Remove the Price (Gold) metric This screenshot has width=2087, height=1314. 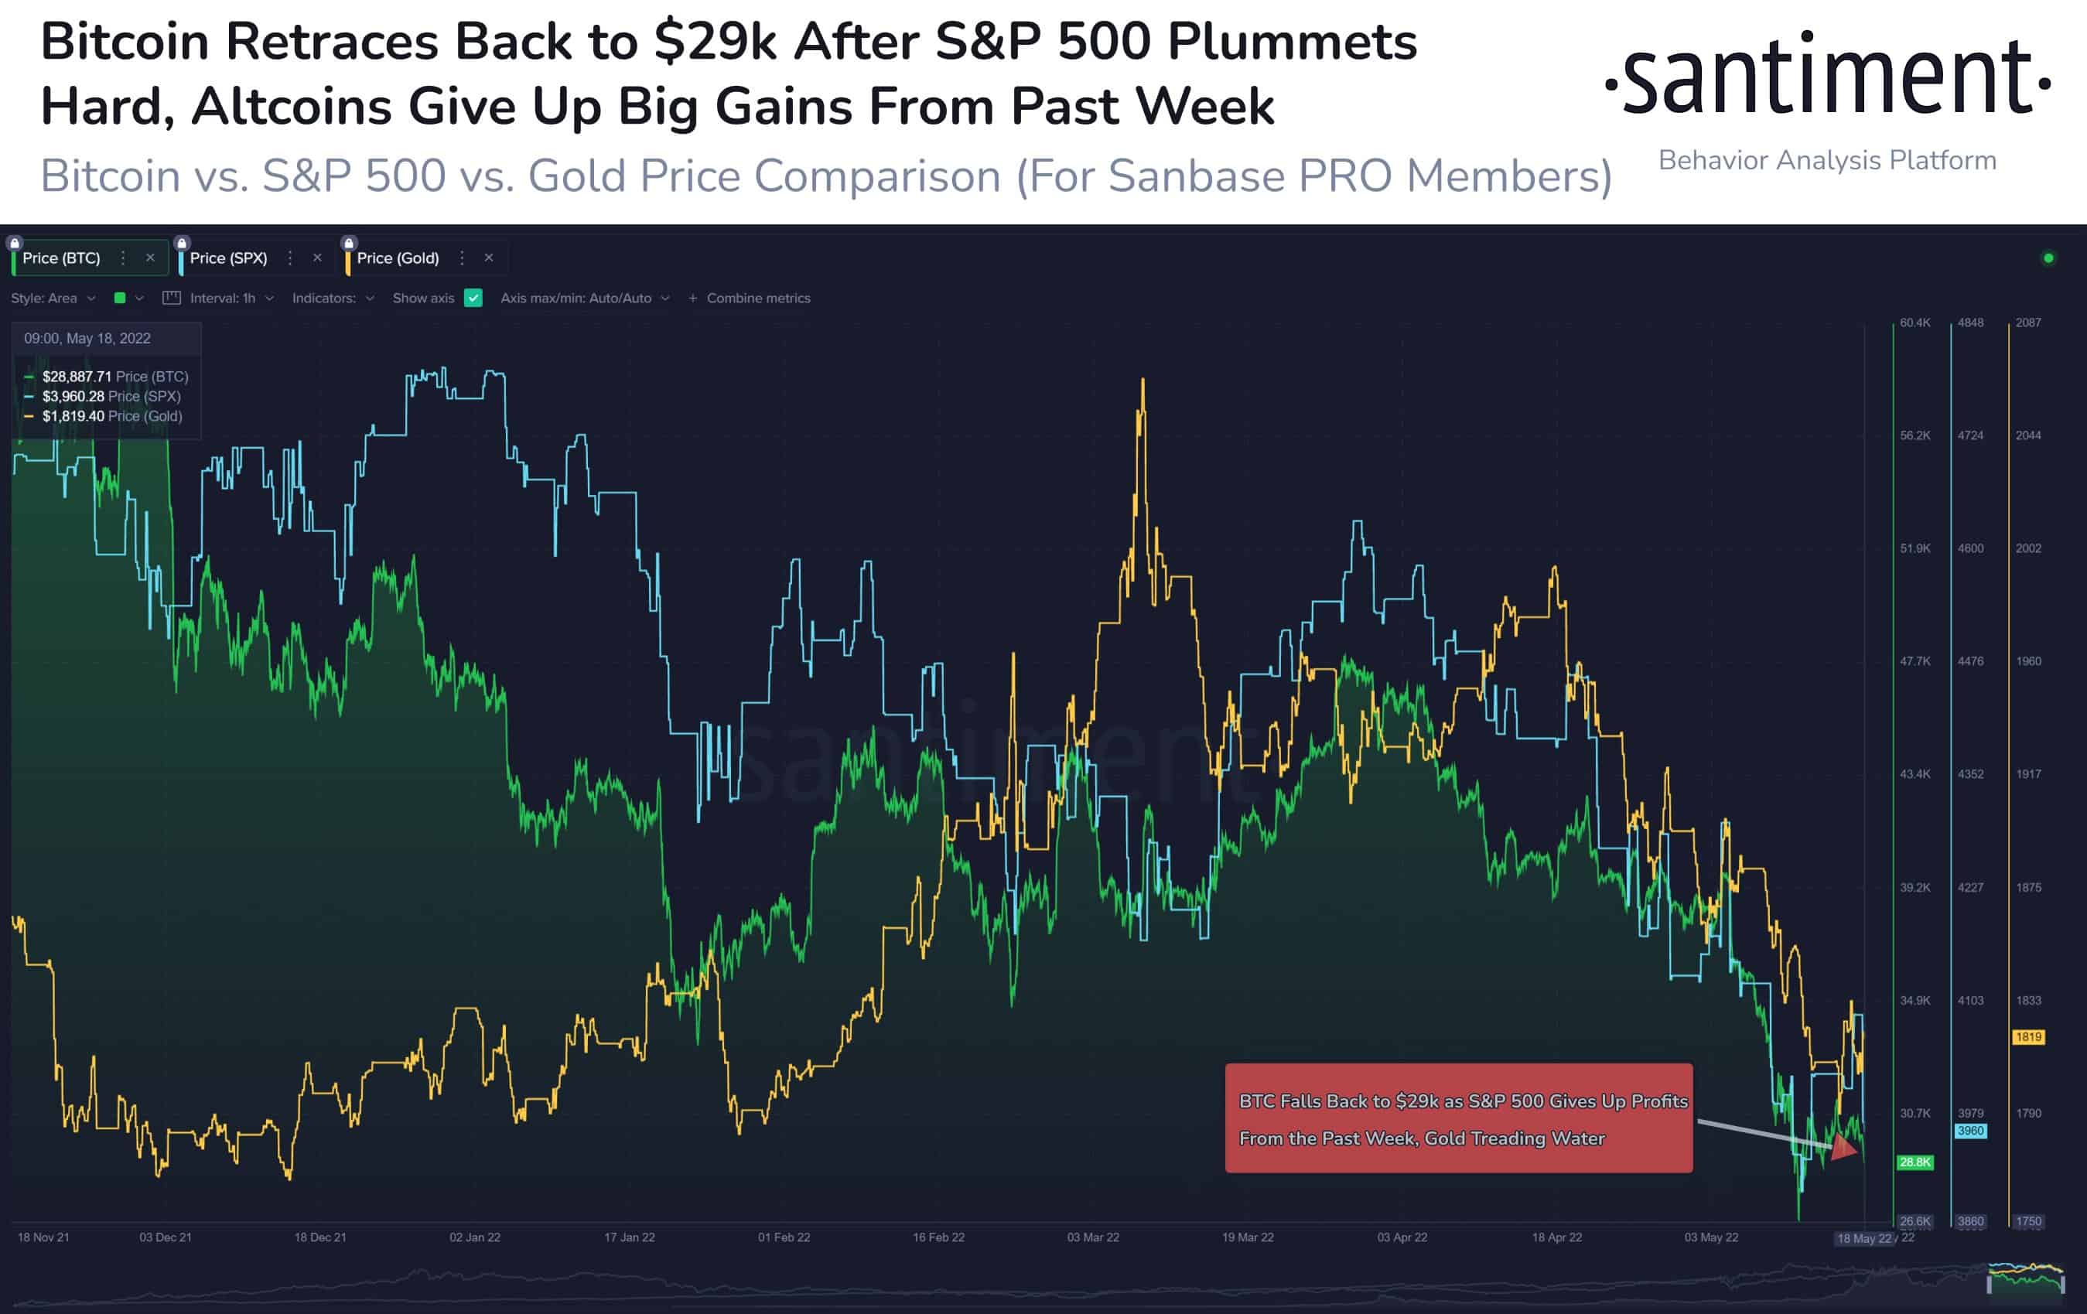(489, 258)
